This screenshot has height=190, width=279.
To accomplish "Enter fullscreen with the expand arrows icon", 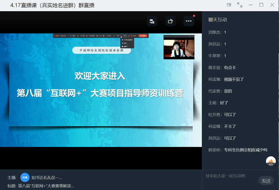I will click(x=240, y=5).
